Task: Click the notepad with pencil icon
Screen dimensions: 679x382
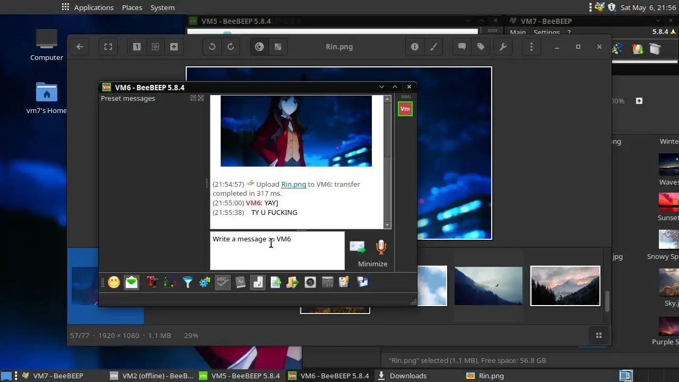Action: 344,282
